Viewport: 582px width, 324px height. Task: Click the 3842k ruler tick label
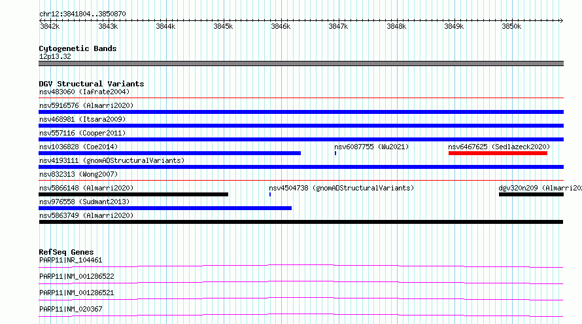coord(50,26)
